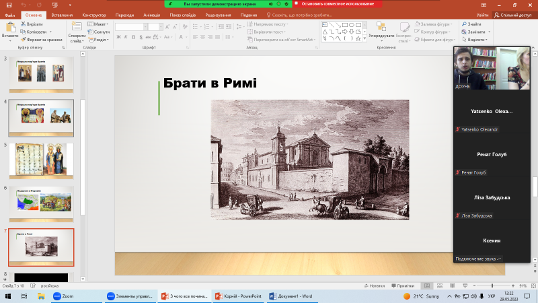The image size is (538, 303).
Task: Open font size combo box
Action: coord(155,27)
